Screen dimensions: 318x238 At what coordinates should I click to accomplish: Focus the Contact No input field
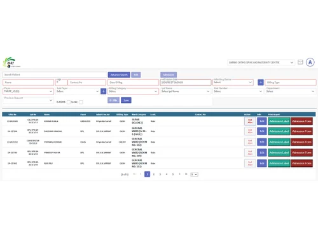[86, 83]
